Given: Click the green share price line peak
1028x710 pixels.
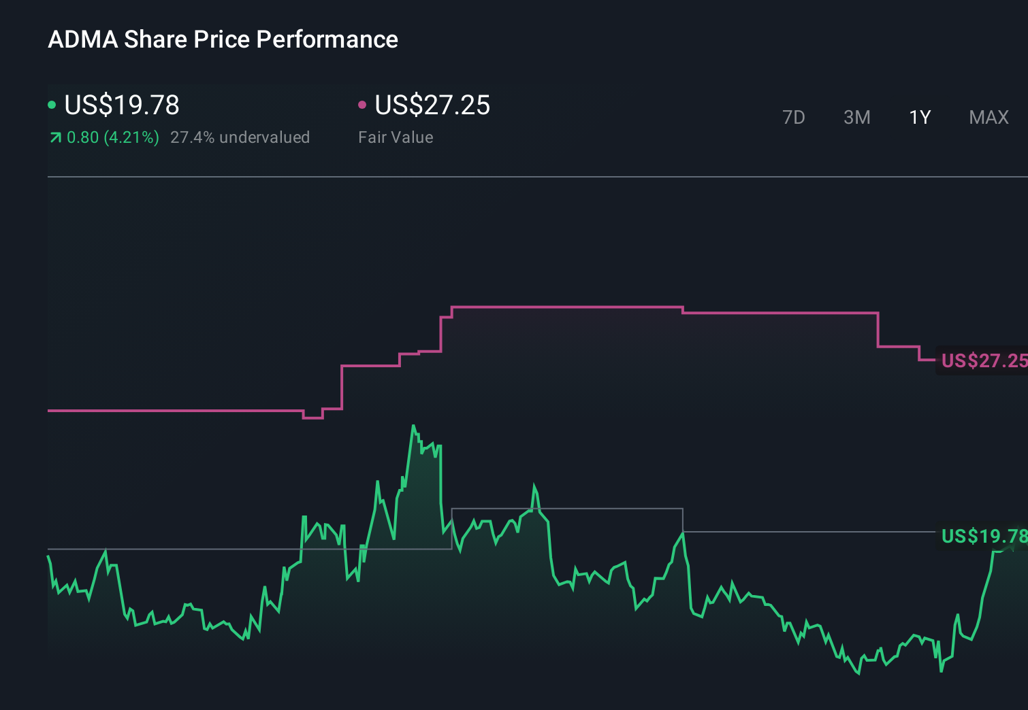Looking at the screenshot, I should (x=414, y=425).
